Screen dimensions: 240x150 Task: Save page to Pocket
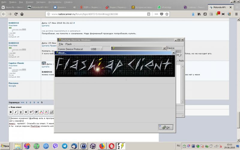[x=161, y=14]
